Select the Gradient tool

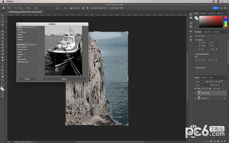pyautogui.click(x=3, y=54)
